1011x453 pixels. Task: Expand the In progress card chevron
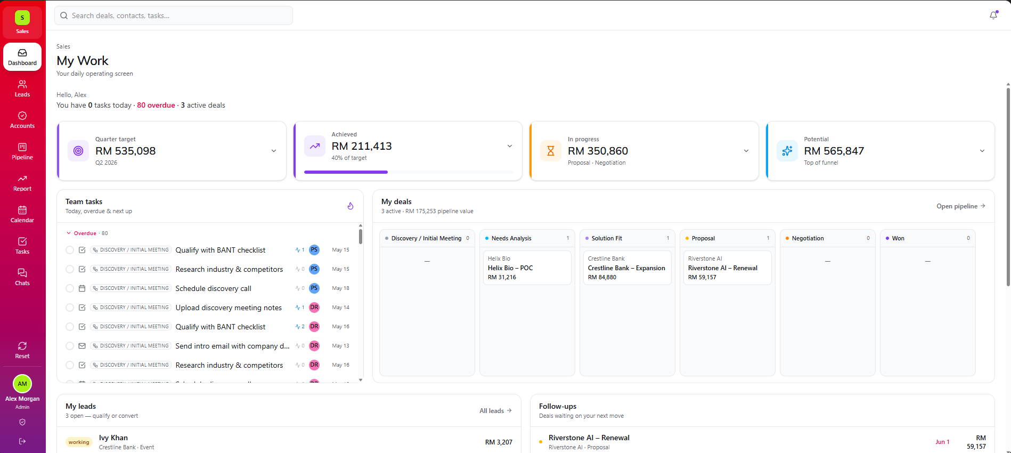click(746, 151)
